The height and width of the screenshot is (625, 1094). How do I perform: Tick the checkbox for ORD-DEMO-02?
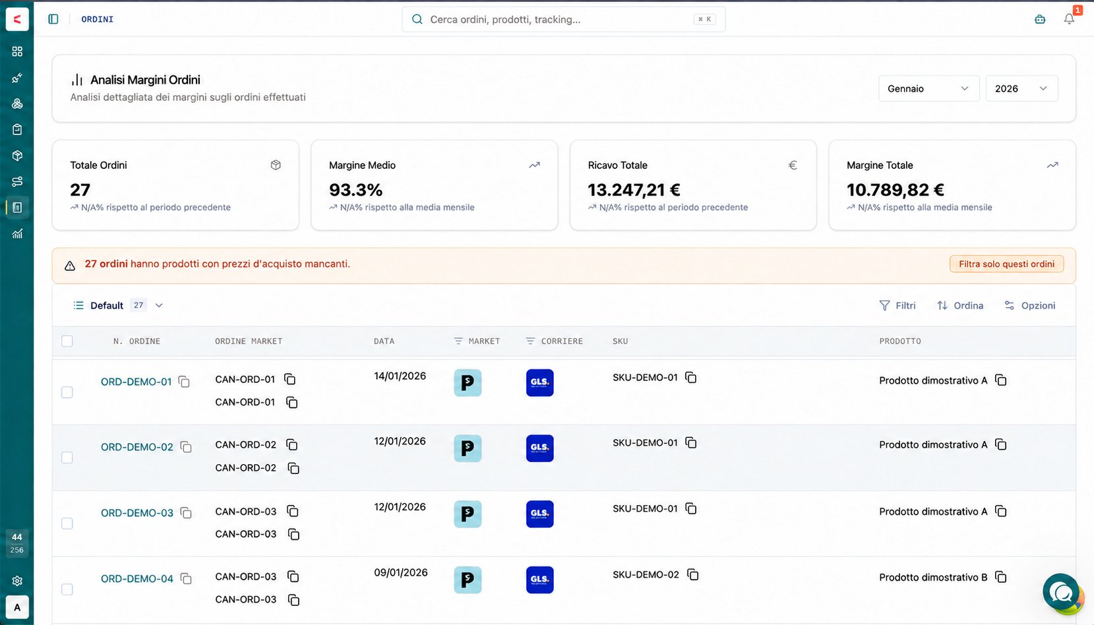(67, 458)
